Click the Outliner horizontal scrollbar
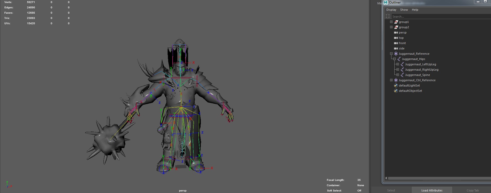 coord(439,178)
